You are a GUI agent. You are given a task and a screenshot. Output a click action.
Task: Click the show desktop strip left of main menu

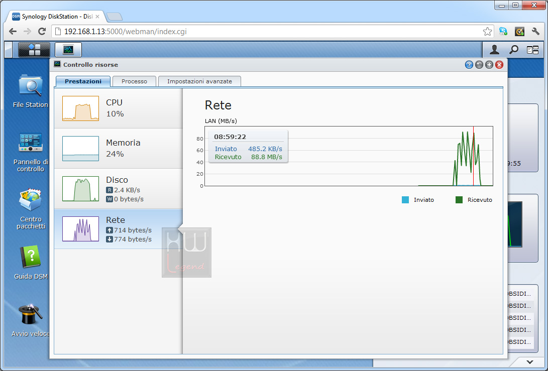pos(9,49)
